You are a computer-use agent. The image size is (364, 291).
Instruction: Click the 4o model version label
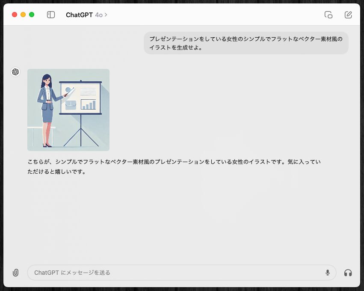[99, 15]
